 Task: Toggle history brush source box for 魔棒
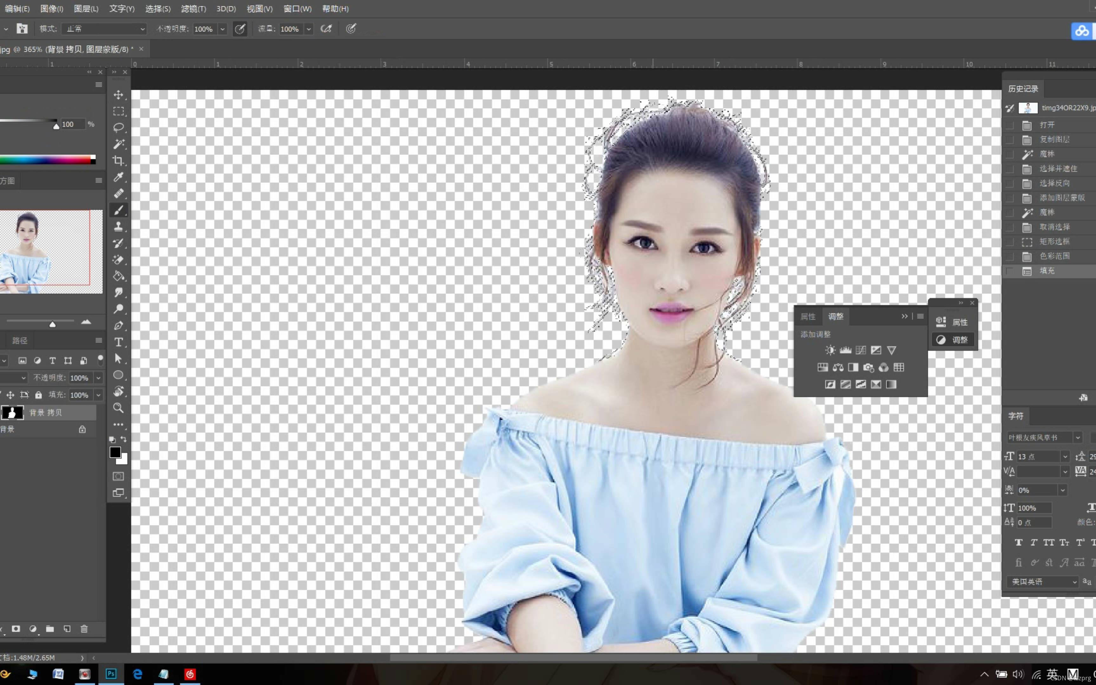click(x=1009, y=154)
